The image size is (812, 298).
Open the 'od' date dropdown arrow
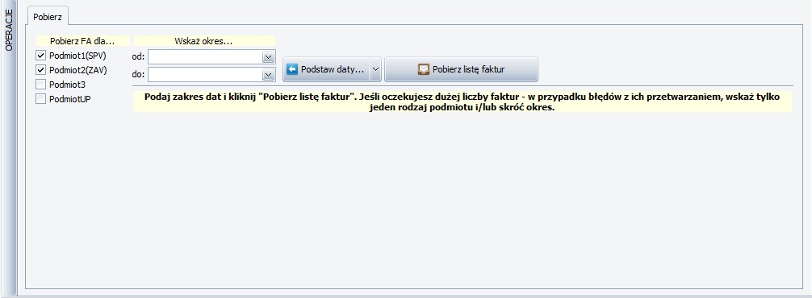click(x=268, y=57)
